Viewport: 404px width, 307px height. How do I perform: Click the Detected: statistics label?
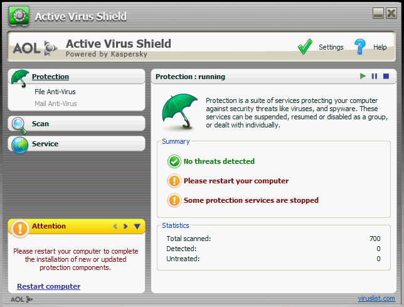[181, 249]
